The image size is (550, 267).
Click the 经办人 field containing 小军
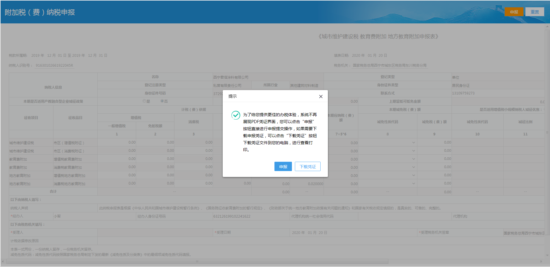pos(95,216)
